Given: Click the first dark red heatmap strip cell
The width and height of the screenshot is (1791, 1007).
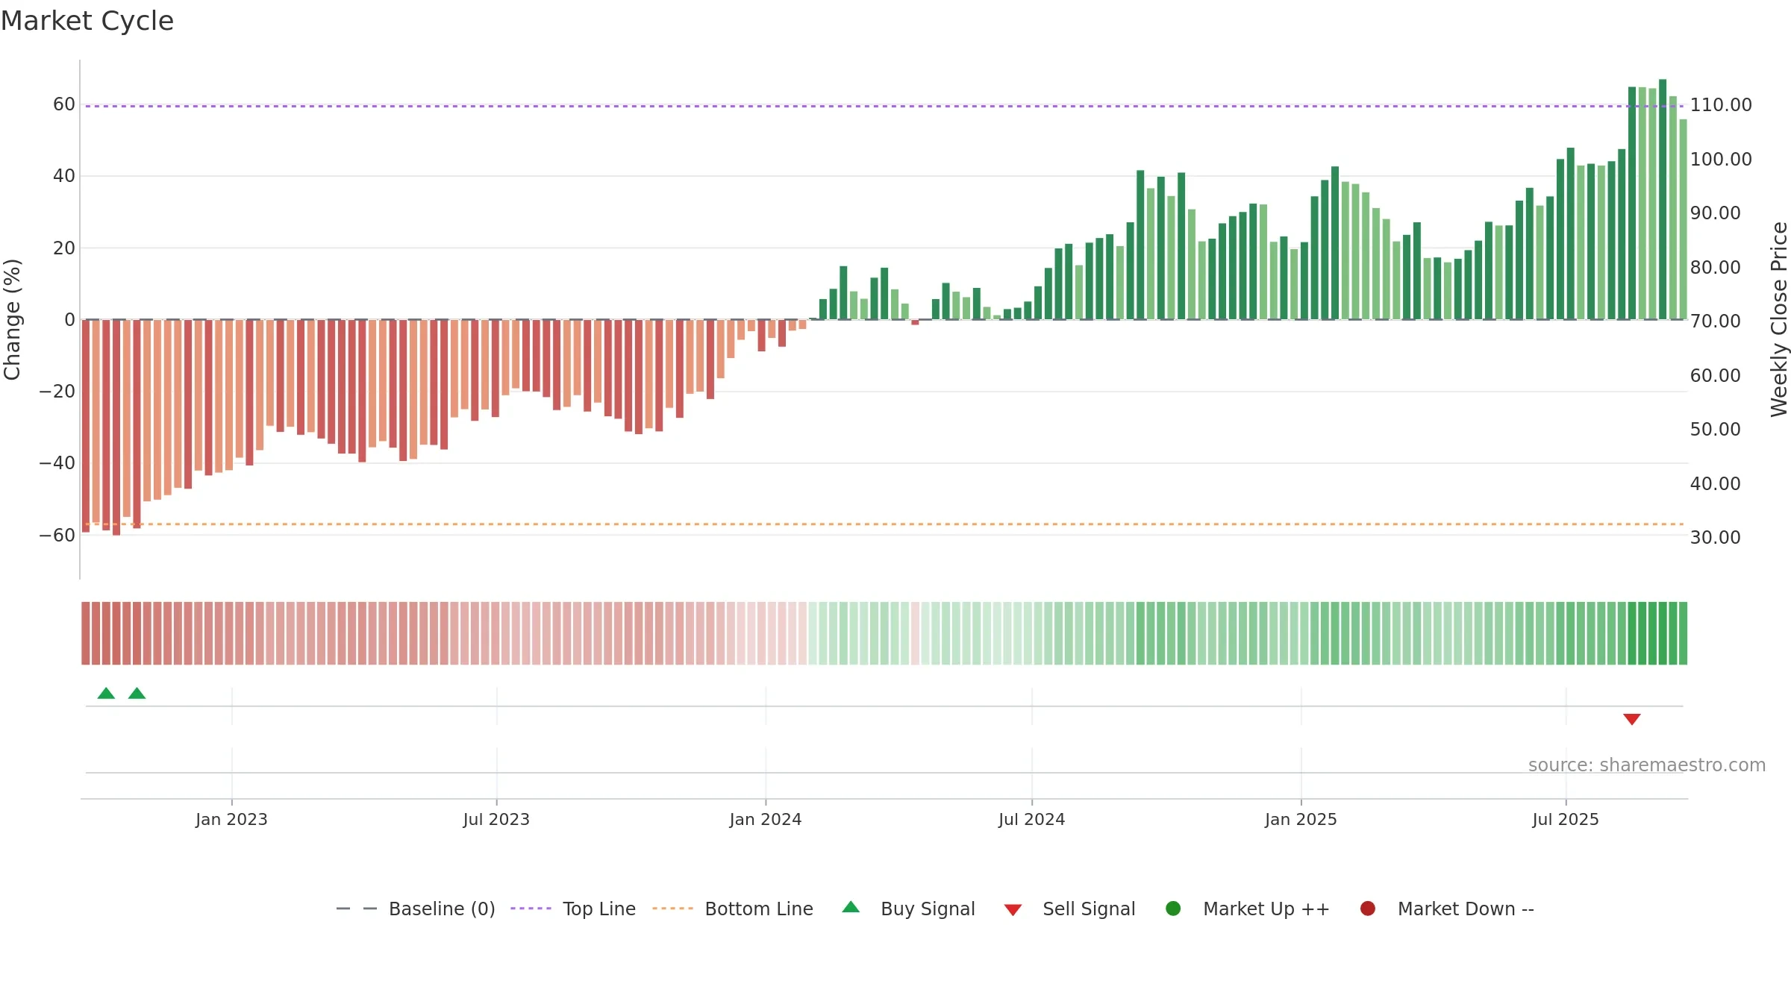Looking at the screenshot, I should (x=86, y=633).
